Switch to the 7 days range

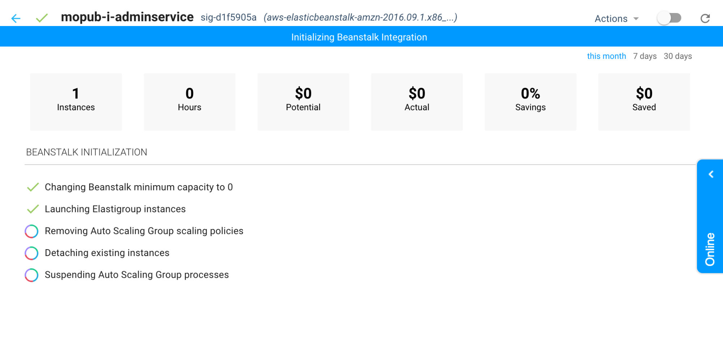pos(645,56)
